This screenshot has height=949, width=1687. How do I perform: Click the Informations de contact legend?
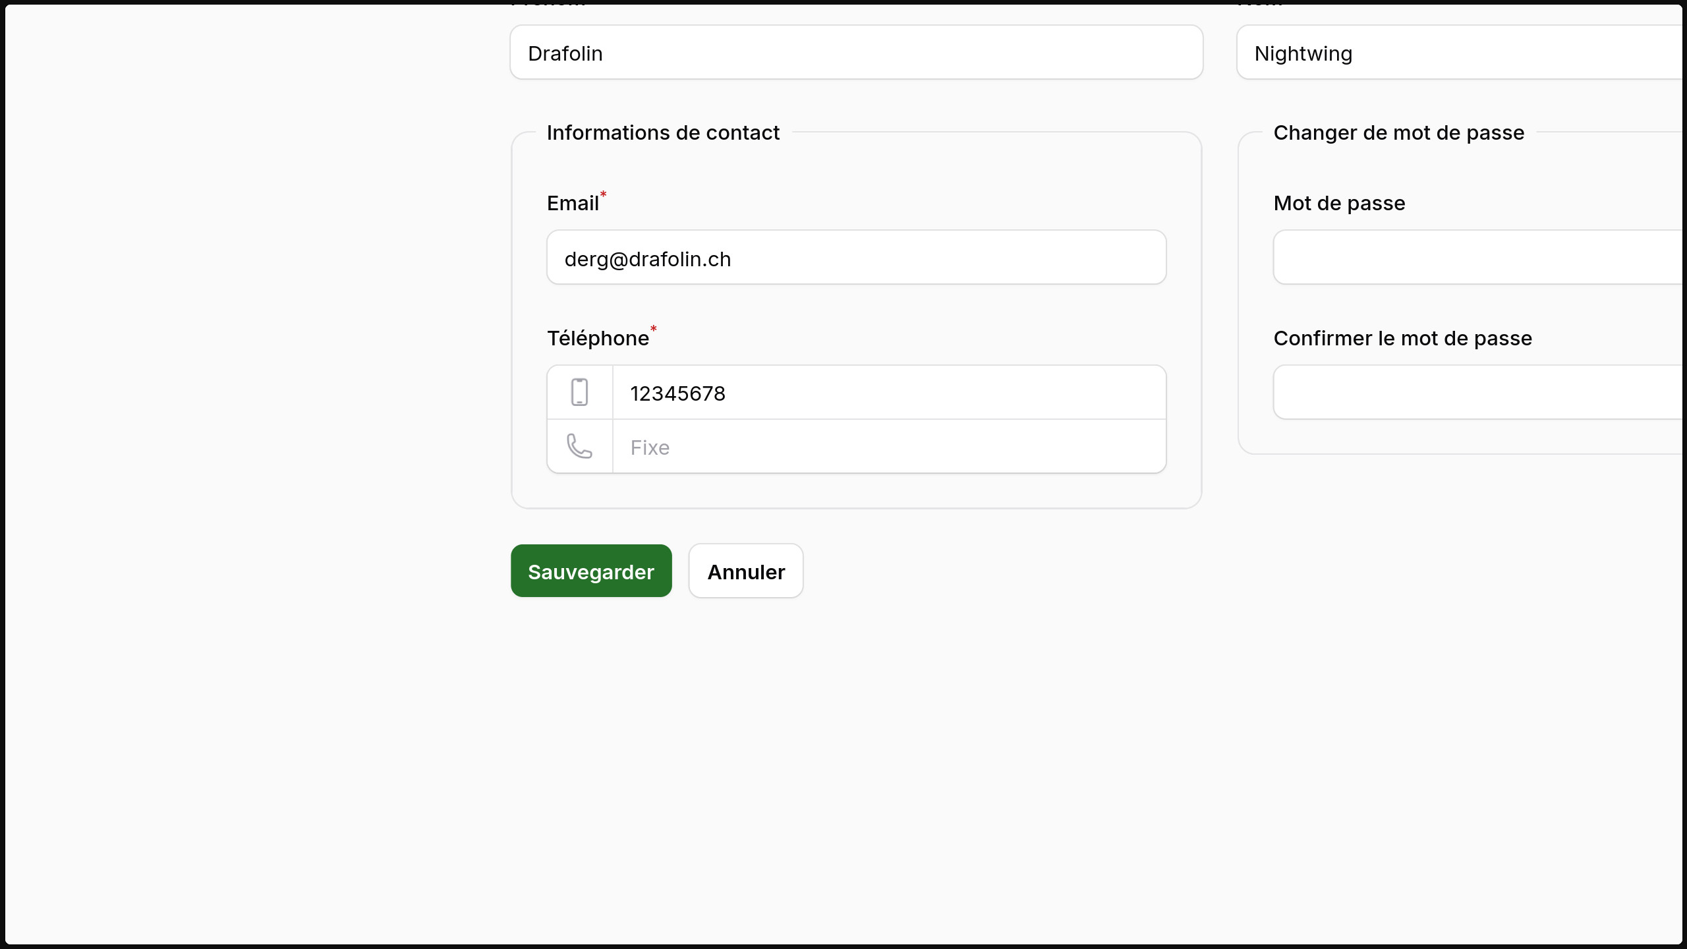pos(662,133)
